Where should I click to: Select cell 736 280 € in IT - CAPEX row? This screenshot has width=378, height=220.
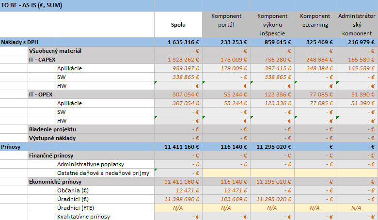pos(272,60)
